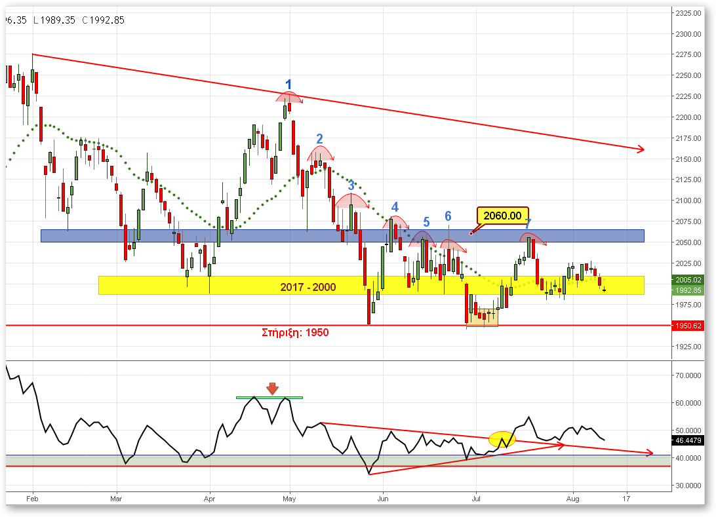Select the 1992.85 price tag on the axis

[688, 290]
